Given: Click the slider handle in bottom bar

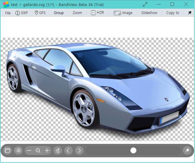Looking at the screenshot, I should click(133, 150).
